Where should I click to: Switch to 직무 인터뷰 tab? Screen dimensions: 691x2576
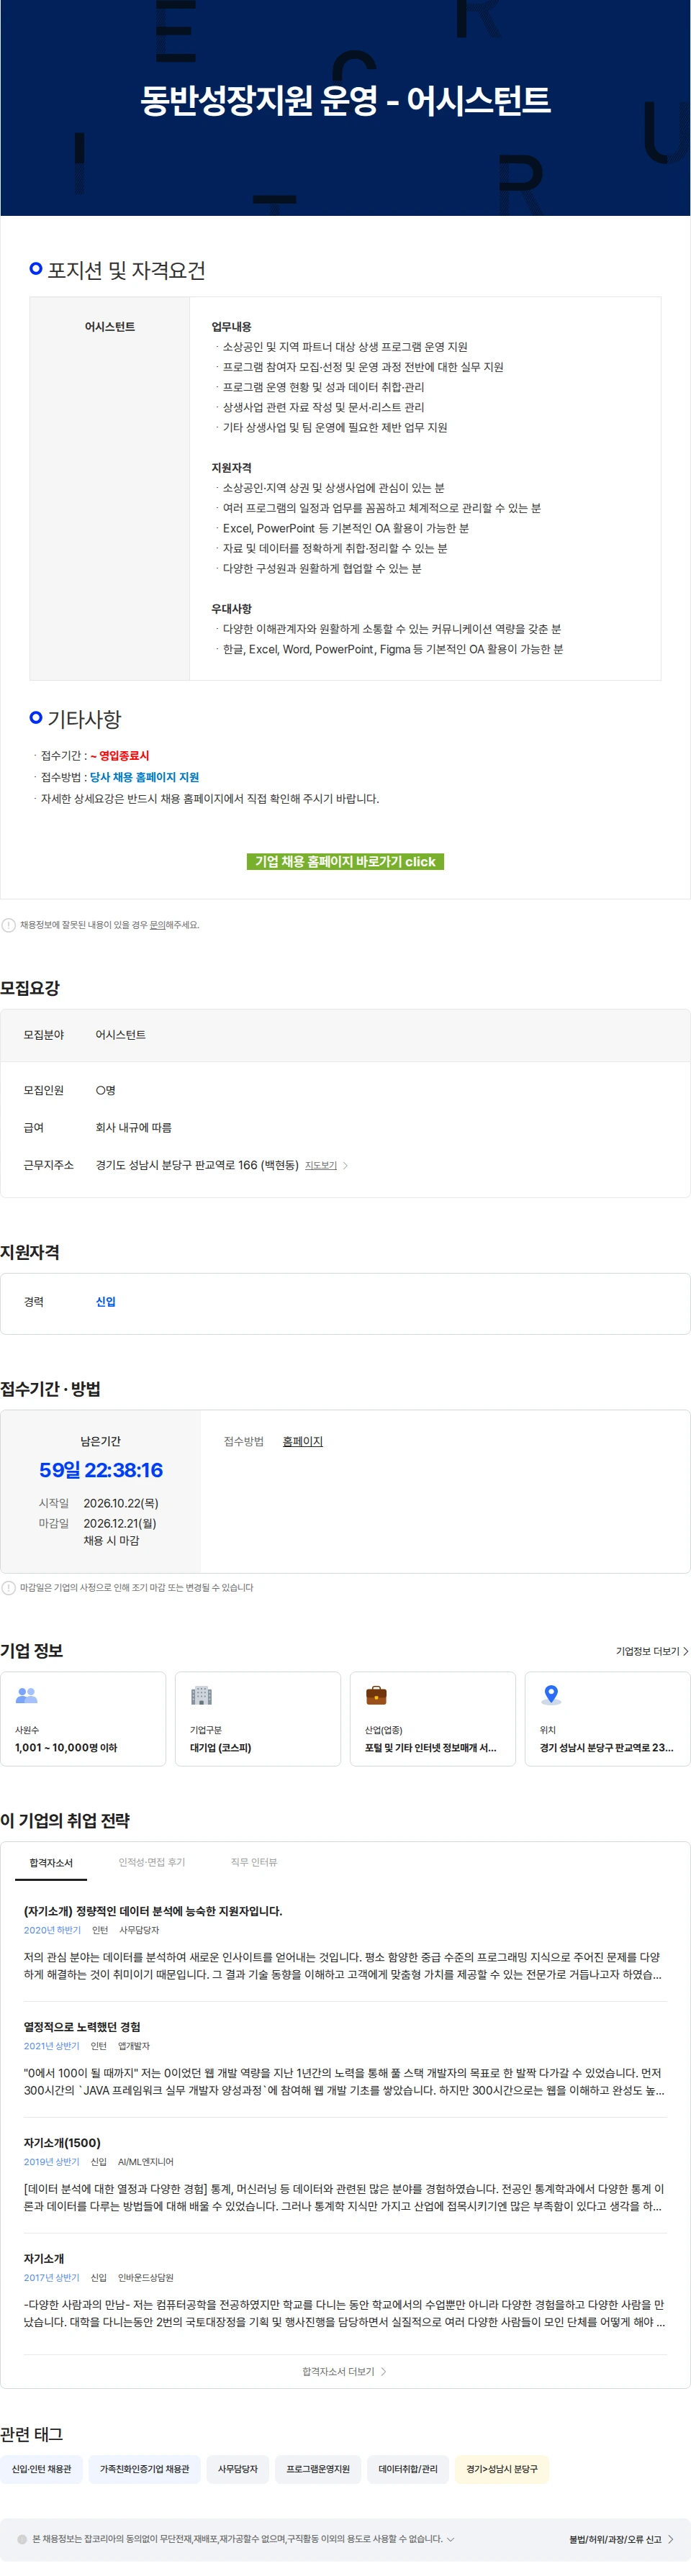[x=254, y=1862]
